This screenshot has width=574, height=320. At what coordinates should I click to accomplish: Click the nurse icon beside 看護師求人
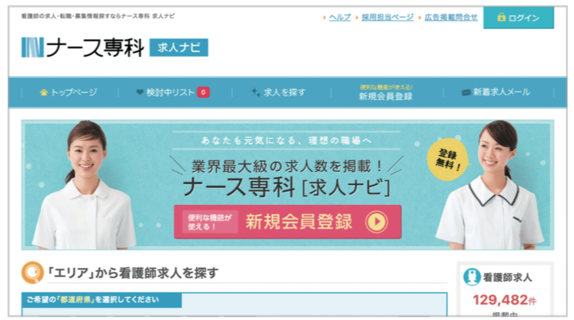point(471,277)
